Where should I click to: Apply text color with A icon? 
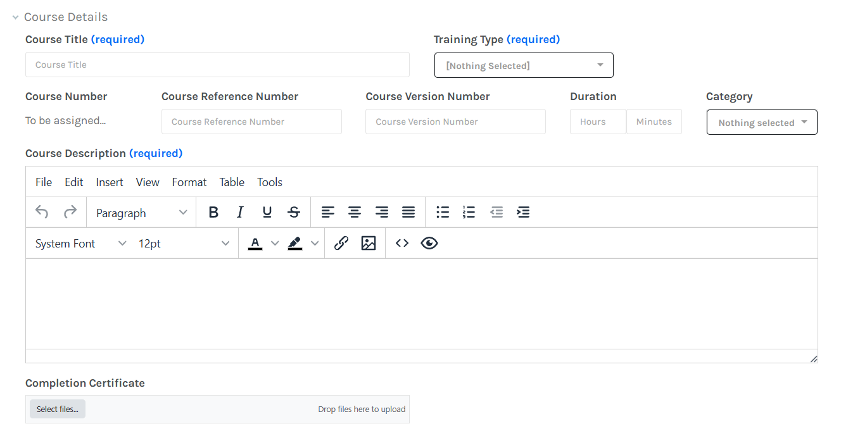[x=255, y=244]
